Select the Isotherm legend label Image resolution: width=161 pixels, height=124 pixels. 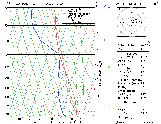tap(73, 20)
